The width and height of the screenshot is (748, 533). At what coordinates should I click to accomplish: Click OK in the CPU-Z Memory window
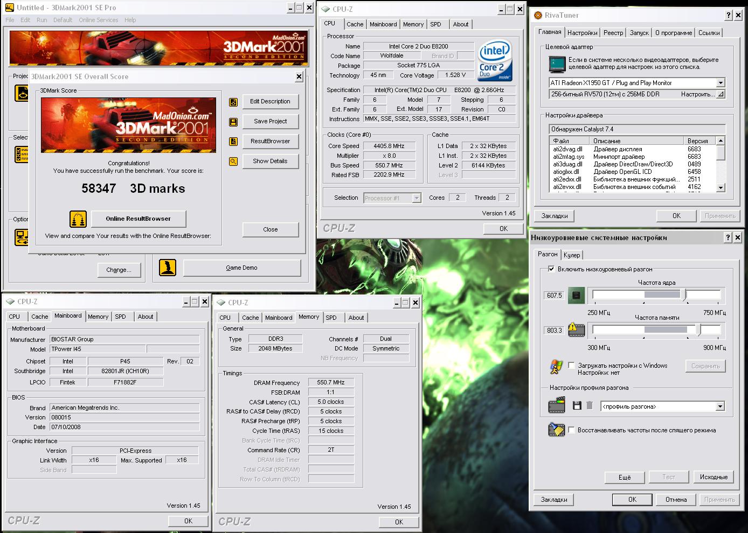[399, 522]
